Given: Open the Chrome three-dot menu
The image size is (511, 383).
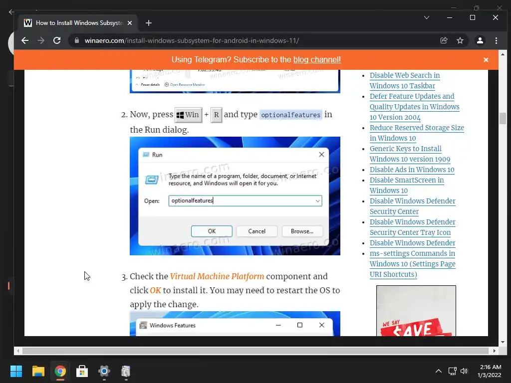Looking at the screenshot, I should point(496,40).
